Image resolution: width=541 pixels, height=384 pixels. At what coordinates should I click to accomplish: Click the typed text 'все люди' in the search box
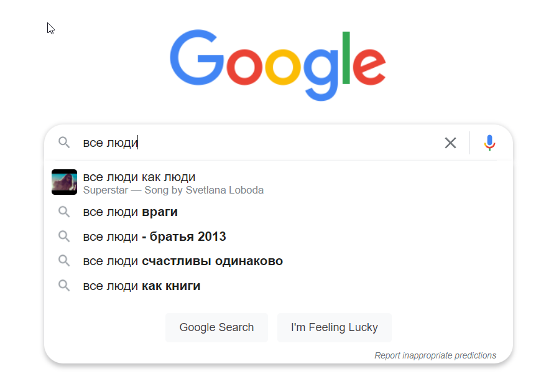coord(110,143)
